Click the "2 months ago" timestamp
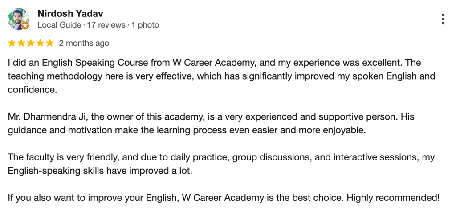Screen dimensions: 456x212 coord(84,43)
